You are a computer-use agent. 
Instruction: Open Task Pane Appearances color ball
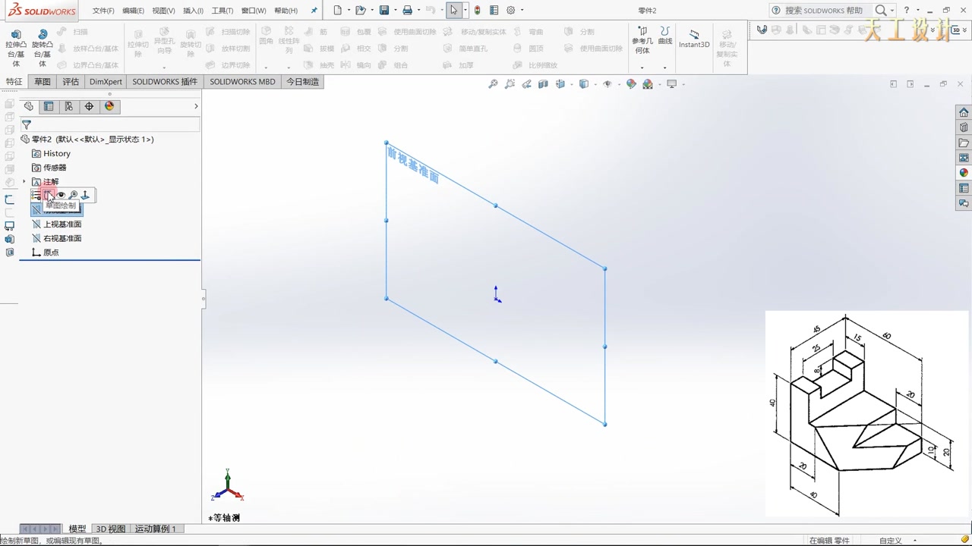964,173
